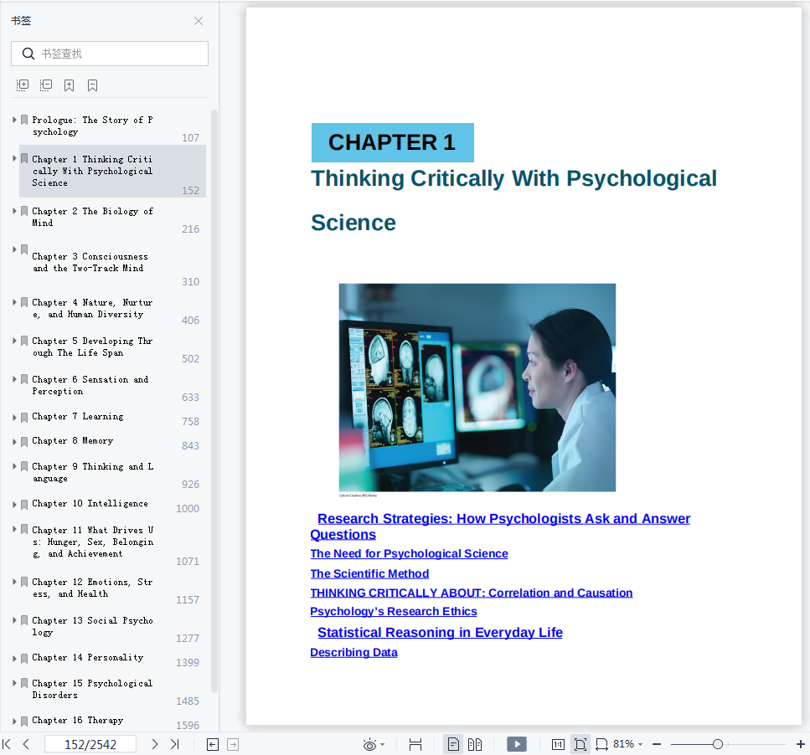
Task: Open THINKING CRITICALLY ABOUT: Correlation and Causation link
Action: [x=471, y=593]
